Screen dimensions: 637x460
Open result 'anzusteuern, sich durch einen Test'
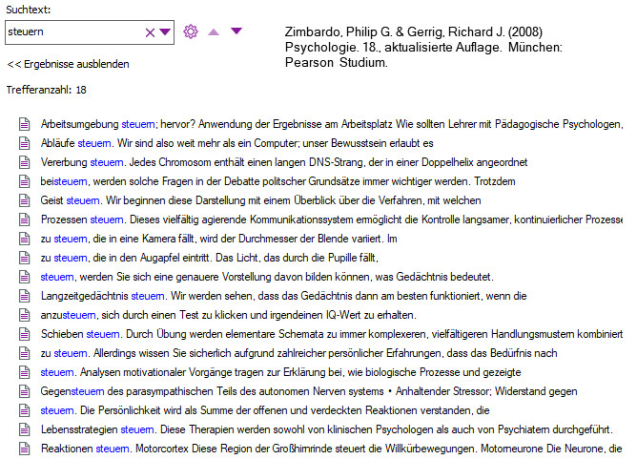[x=228, y=315]
